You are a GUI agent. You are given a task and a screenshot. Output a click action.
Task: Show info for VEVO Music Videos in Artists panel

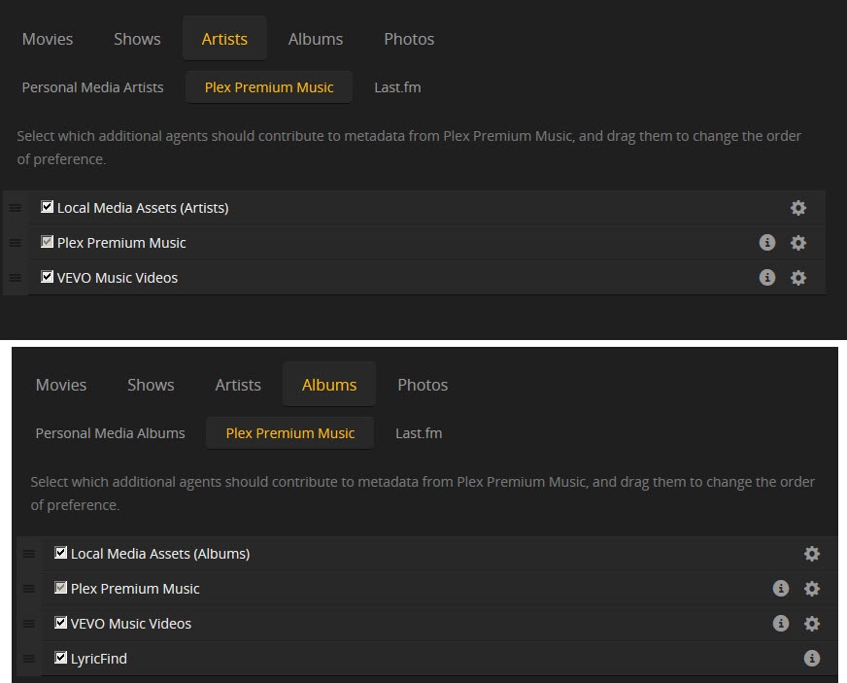[x=767, y=278]
